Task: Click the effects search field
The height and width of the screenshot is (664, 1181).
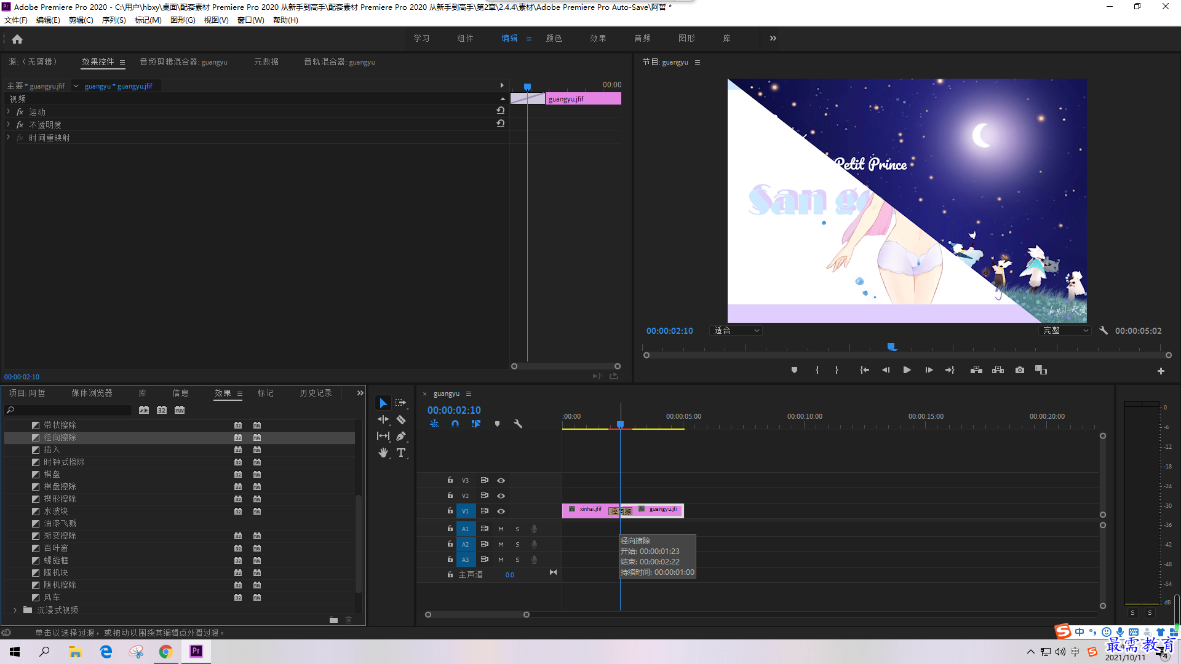Action: tap(68, 410)
